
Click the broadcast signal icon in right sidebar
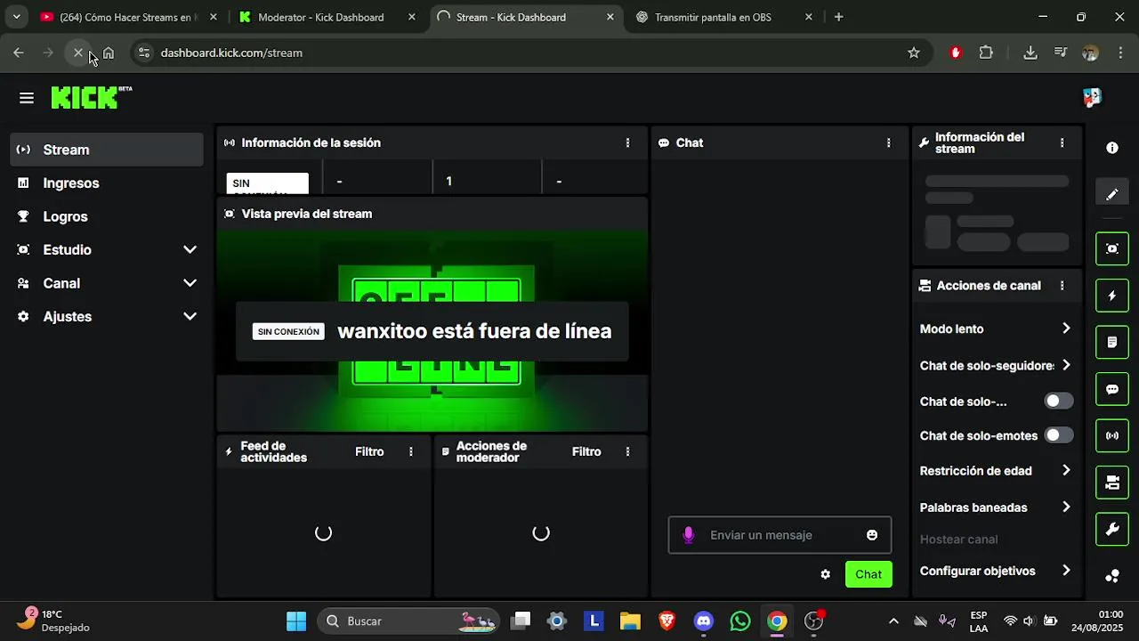click(1112, 435)
